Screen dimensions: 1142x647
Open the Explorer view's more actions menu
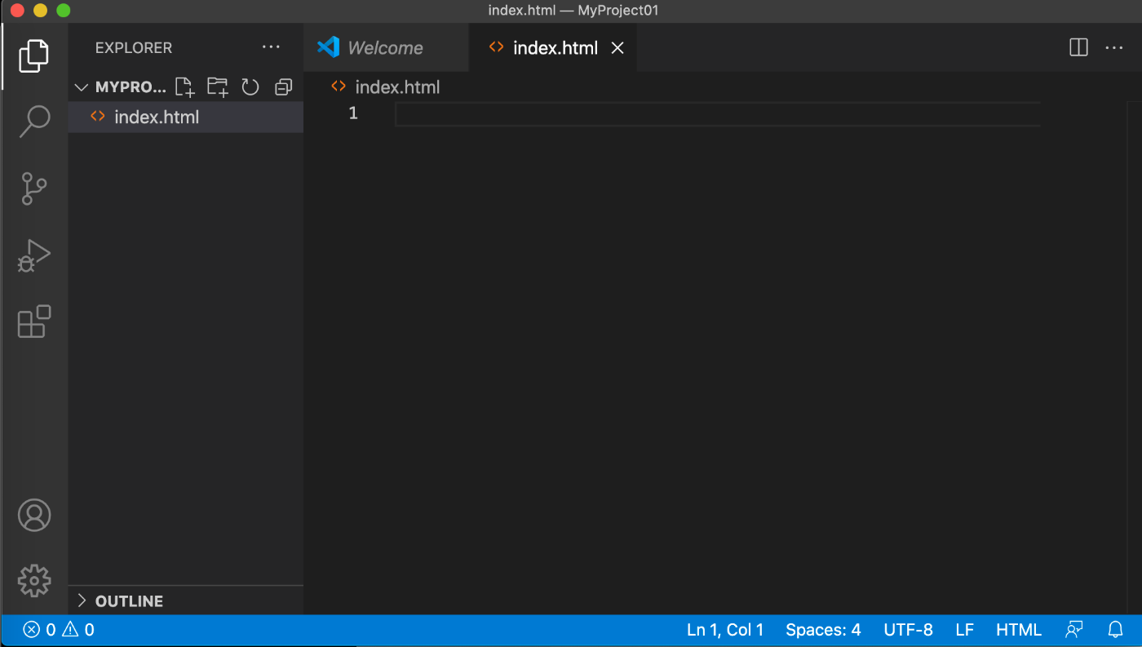(x=271, y=47)
